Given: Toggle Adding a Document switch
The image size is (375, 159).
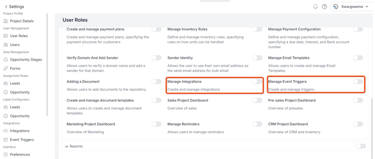Looking at the screenshot, I should click(156, 82).
